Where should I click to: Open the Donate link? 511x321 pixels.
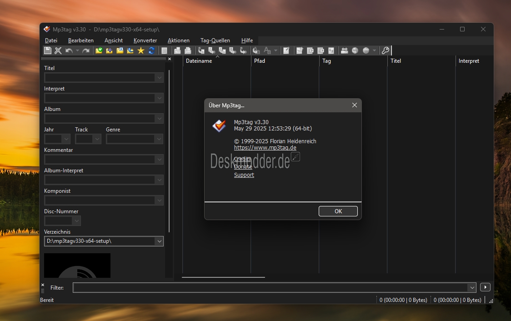click(x=243, y=167)
